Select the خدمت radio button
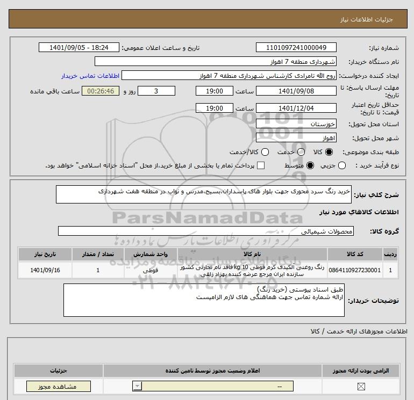 [x=301, y=152]
